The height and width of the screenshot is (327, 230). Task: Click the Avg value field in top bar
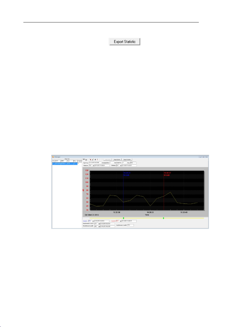click(x=133, y=163)
